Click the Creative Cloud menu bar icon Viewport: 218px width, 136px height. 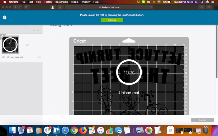pos(149,2)
